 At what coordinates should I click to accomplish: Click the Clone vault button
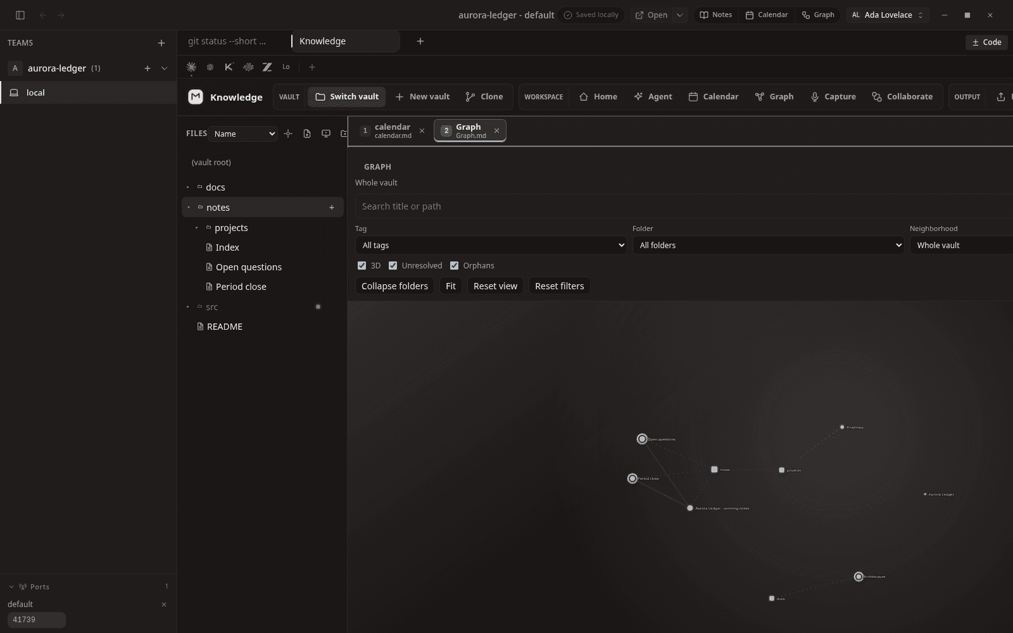click(484, 97)
